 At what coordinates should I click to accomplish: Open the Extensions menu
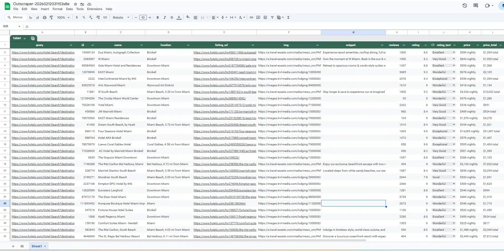pyautogui.click(x=94, y=9)
